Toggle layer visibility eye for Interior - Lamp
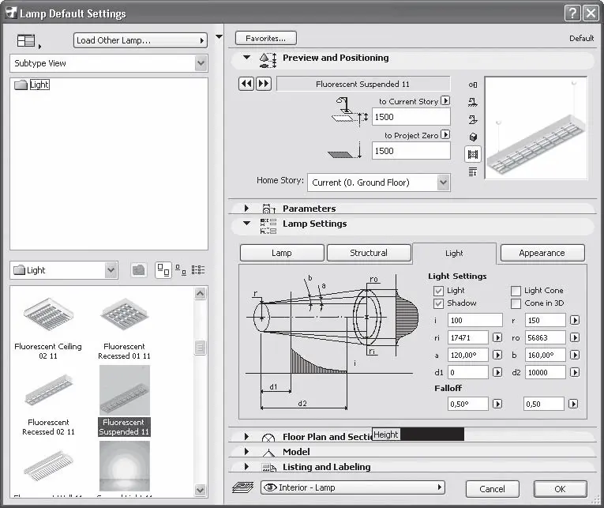604x508 pixels. [x=270, y=487]
